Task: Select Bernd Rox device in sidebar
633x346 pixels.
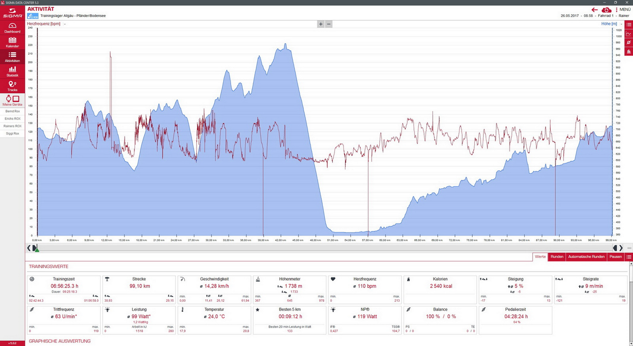Action: [12, 111]
